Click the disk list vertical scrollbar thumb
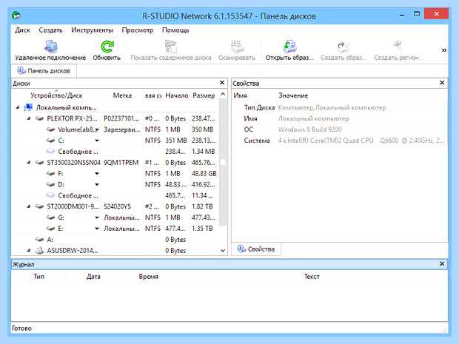Screen dimensions: 459x344 pos(223,162)
